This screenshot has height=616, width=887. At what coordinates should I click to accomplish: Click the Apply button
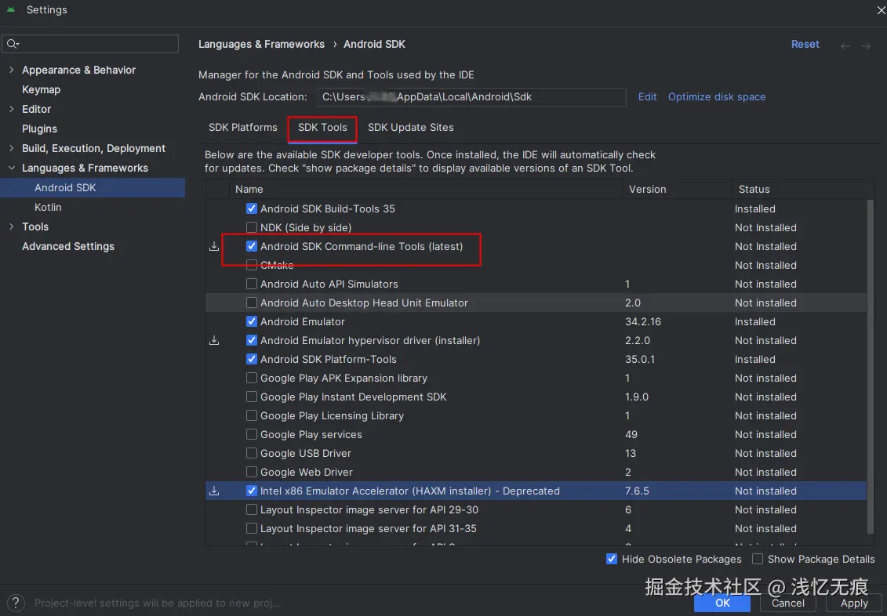tap(854, 603)
